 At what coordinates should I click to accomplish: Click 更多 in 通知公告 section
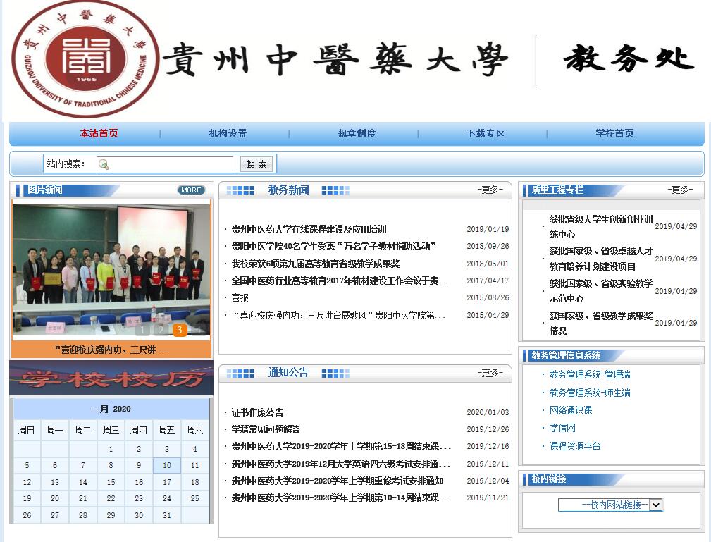(x=490, y=373)
